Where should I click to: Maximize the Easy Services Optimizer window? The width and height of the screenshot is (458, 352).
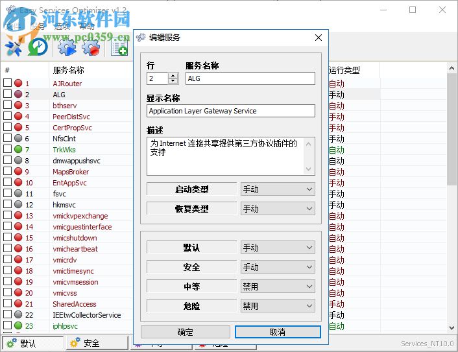click(x=413, y=10)
